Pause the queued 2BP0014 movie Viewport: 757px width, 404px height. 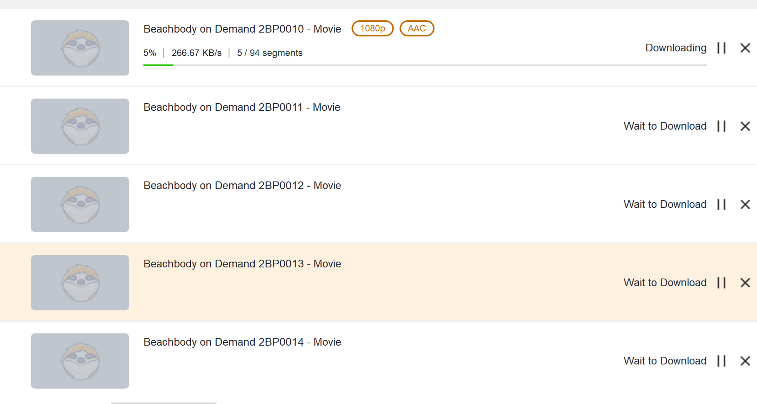pyautogui.click(x=721, y=361)
